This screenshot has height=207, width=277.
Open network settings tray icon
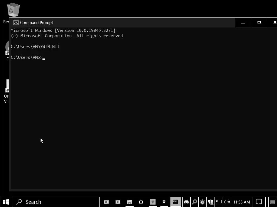(x=219, y=202)
